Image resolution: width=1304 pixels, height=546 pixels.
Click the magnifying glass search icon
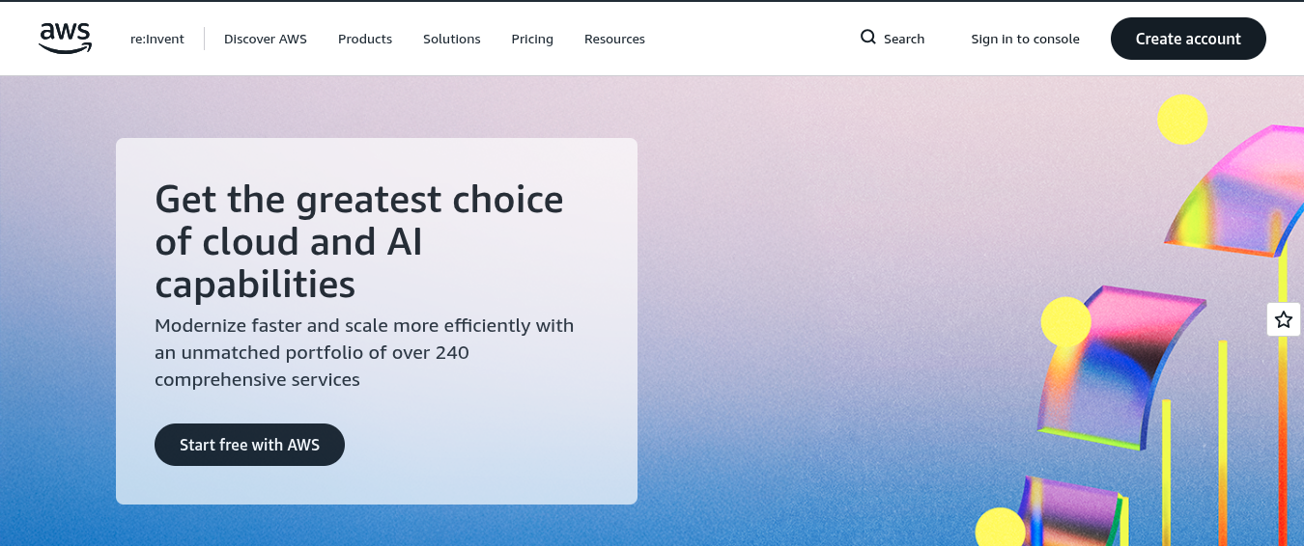pos(868,38)
